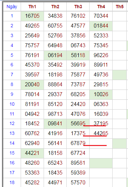This screenshot has width=128, height=187.
Task: Select day number 7 link
Action: tap(12, 75)
